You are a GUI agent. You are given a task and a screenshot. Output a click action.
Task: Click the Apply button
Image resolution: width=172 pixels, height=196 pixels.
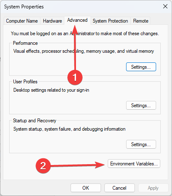153,188
